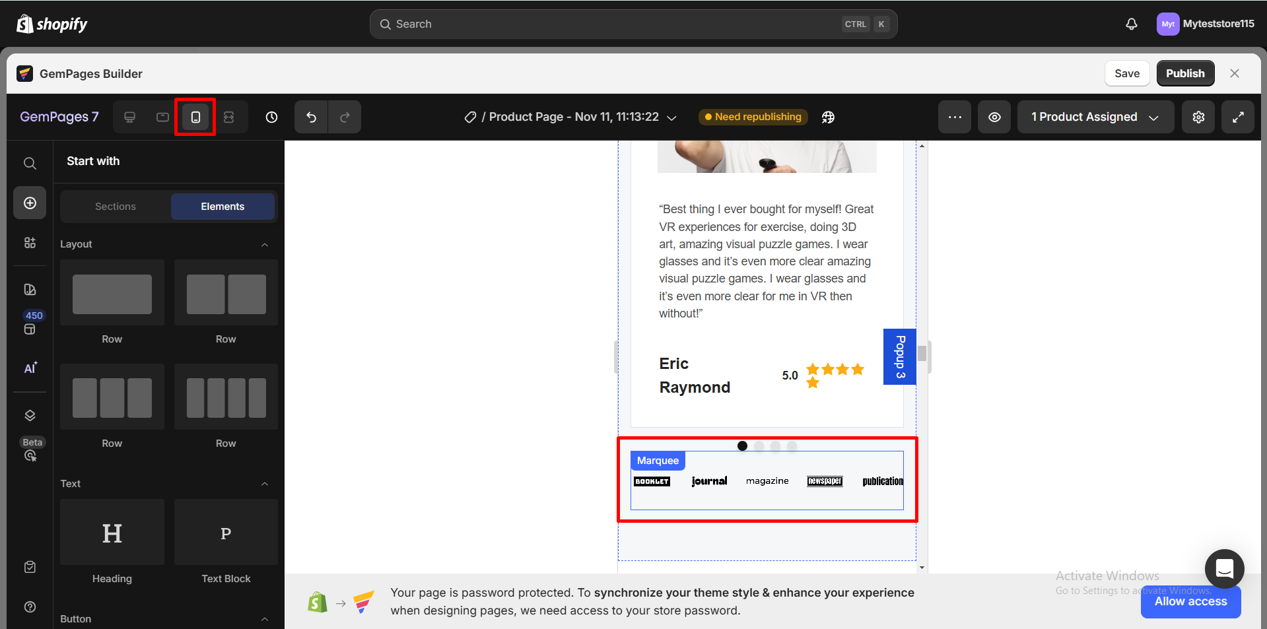Select the second carousel dot
Viewport: 1267px width, 629px height.
click(759, 446)
